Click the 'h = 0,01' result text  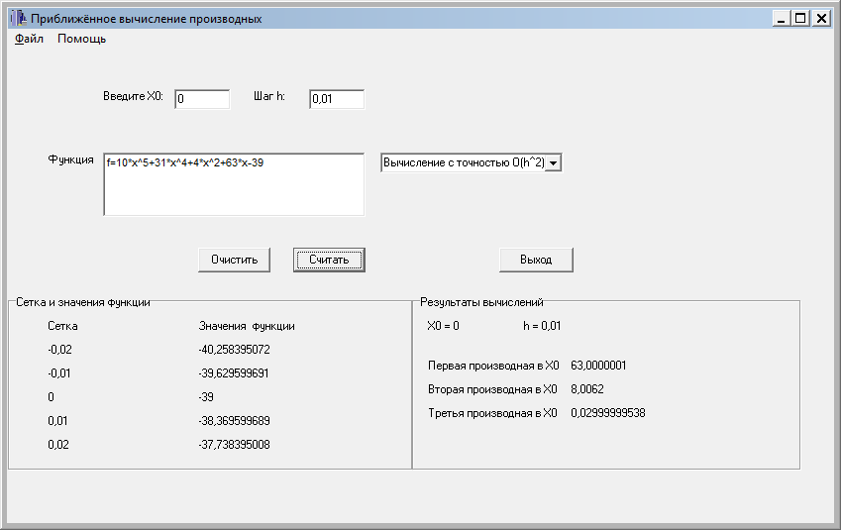[x=542, y=326]
